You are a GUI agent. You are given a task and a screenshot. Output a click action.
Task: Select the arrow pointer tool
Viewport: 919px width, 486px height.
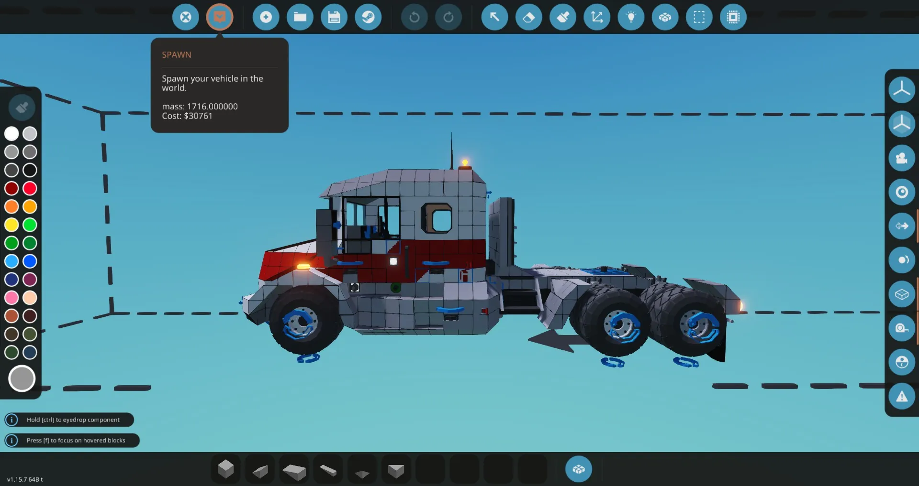(x=494, y=17)
